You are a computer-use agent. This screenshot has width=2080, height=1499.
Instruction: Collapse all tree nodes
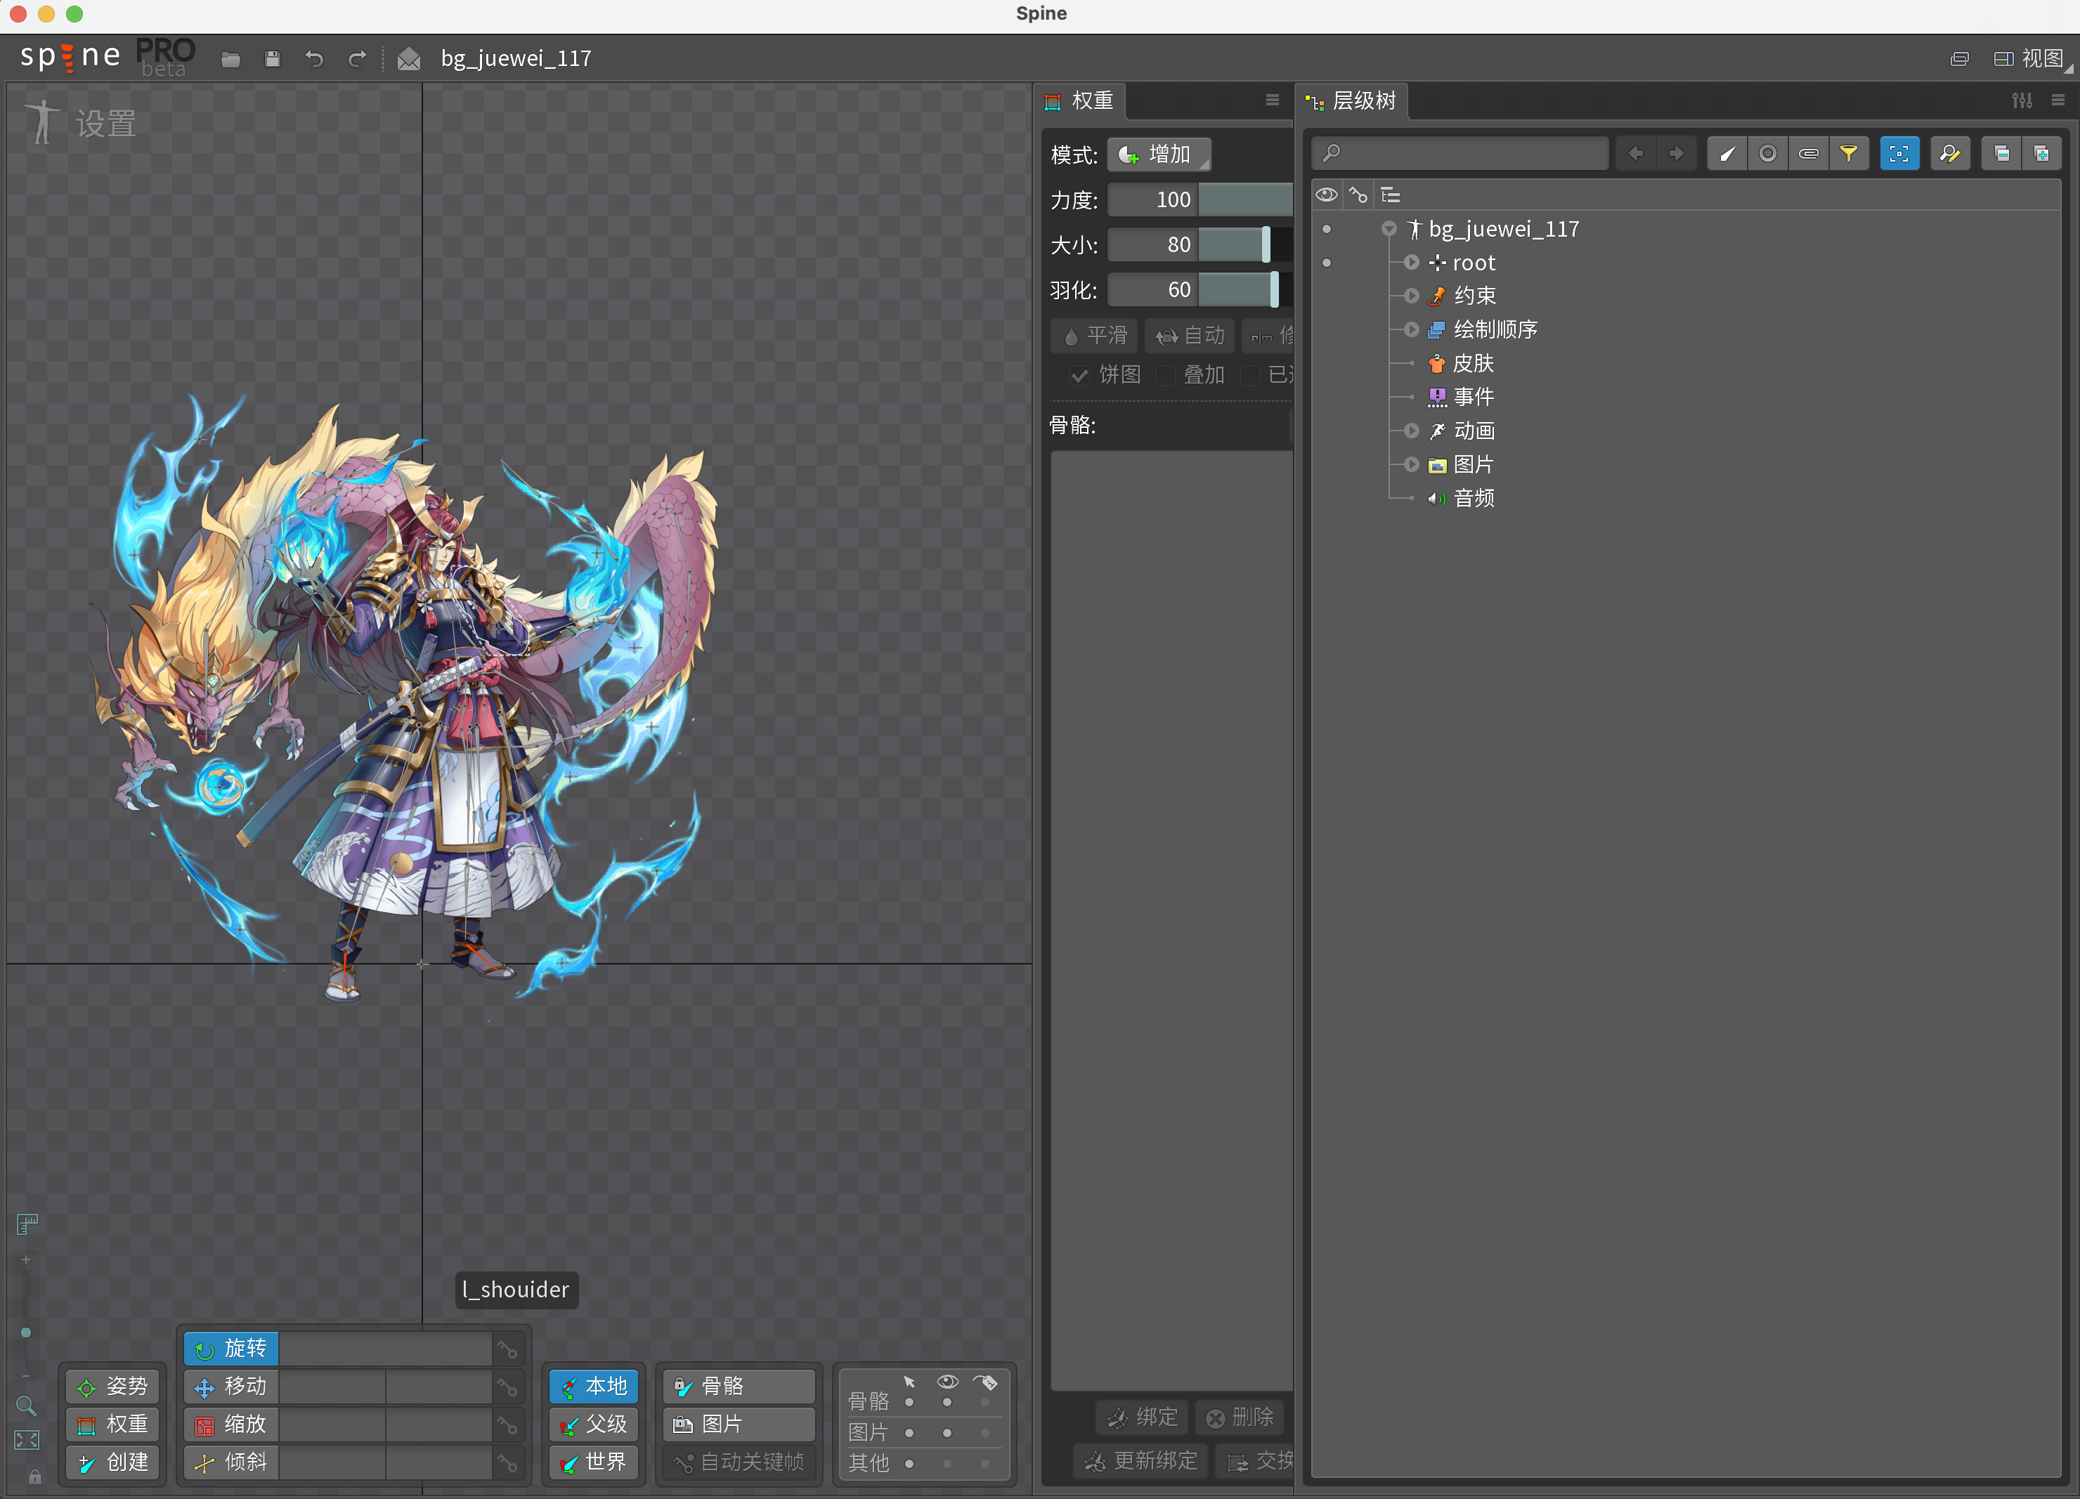(2001, 154)
